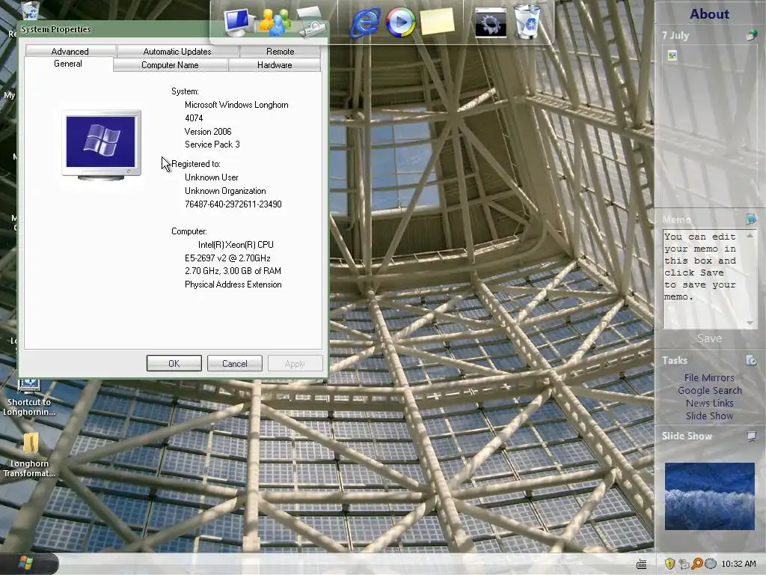Click the scanner/printer icon in dock
The image size is (766, 575).
[312, 22]
